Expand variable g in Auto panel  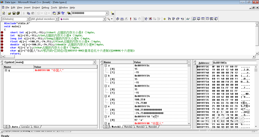pyautogui.click(x=6, y=70)
